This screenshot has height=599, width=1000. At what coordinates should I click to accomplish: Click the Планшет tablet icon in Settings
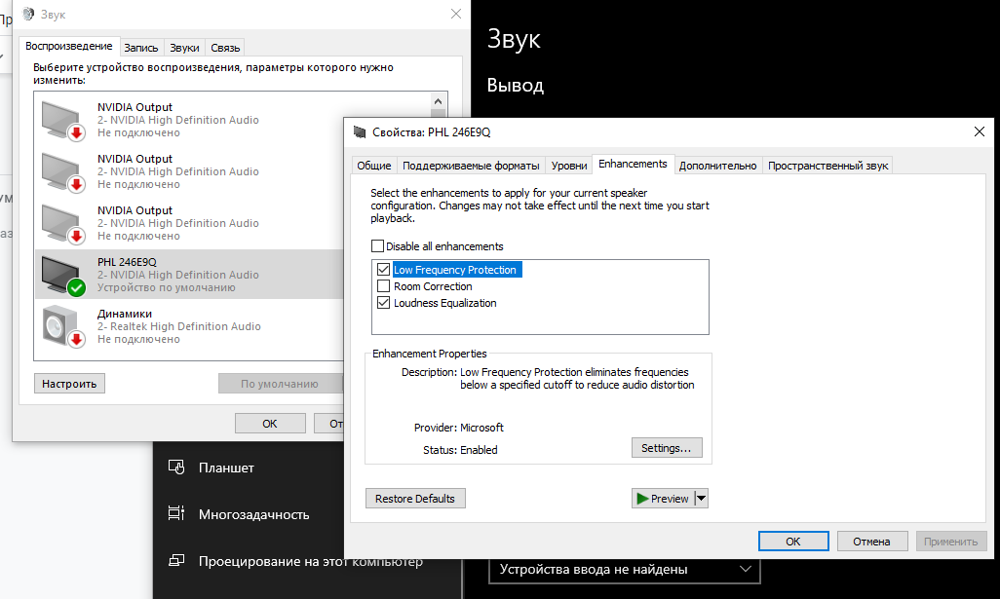176,468
